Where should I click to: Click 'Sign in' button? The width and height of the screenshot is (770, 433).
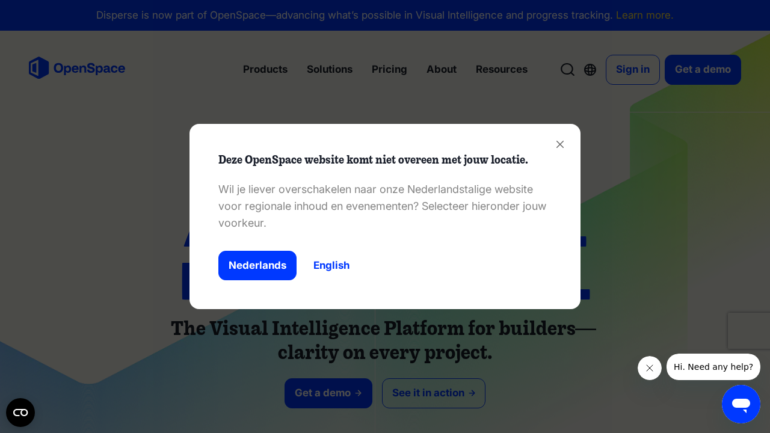coord(632,69)
